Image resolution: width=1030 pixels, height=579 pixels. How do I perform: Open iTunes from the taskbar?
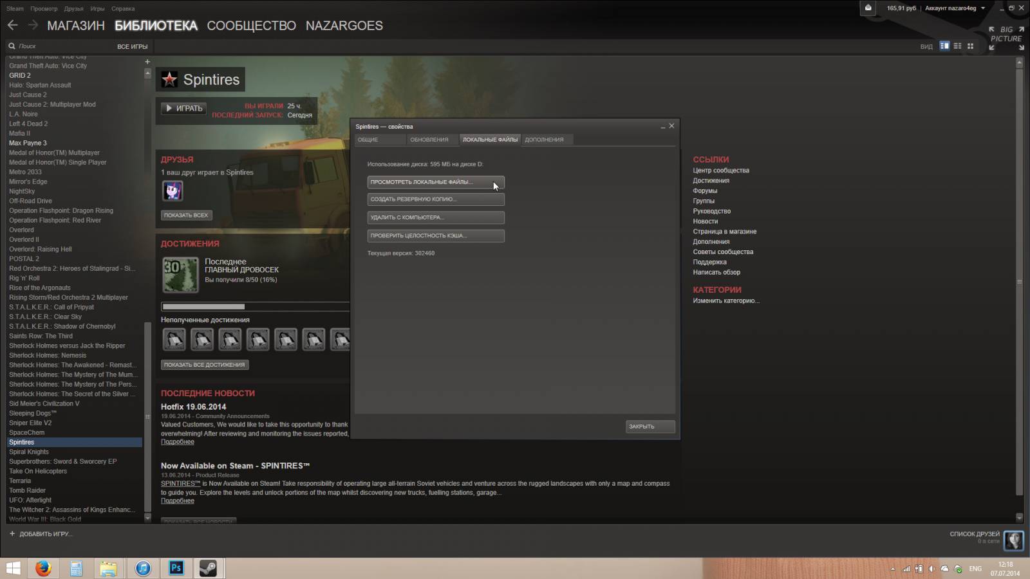(143, 568)
